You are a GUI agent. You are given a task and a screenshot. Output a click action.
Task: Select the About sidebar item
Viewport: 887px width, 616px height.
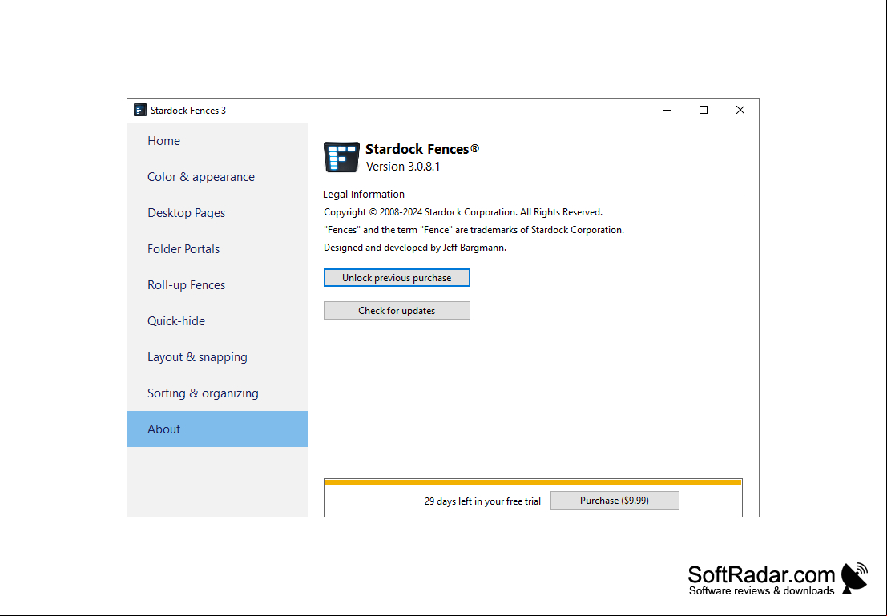(217, 429)
